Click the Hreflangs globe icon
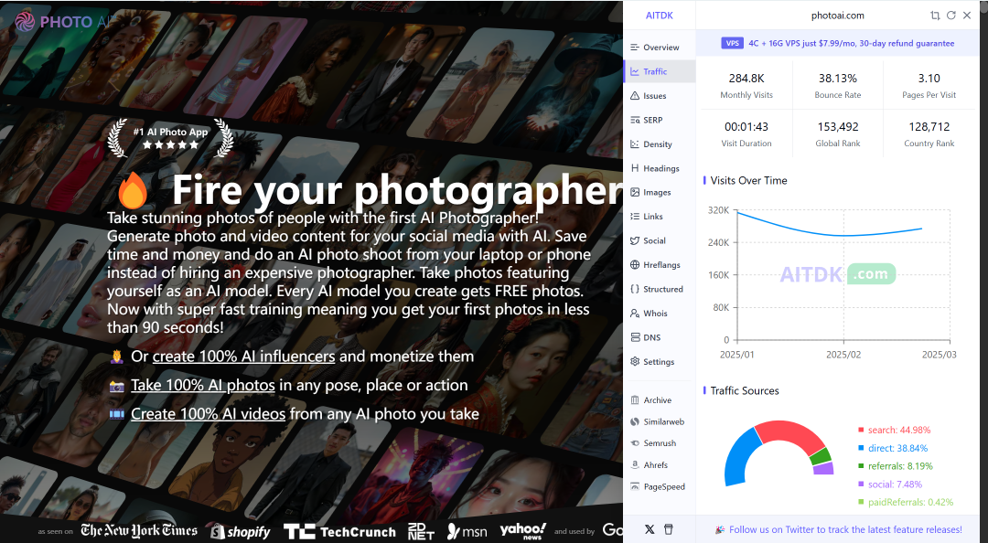Image resolution: width=988 pixels, height=543 pixels. click(x=635, y=264)
